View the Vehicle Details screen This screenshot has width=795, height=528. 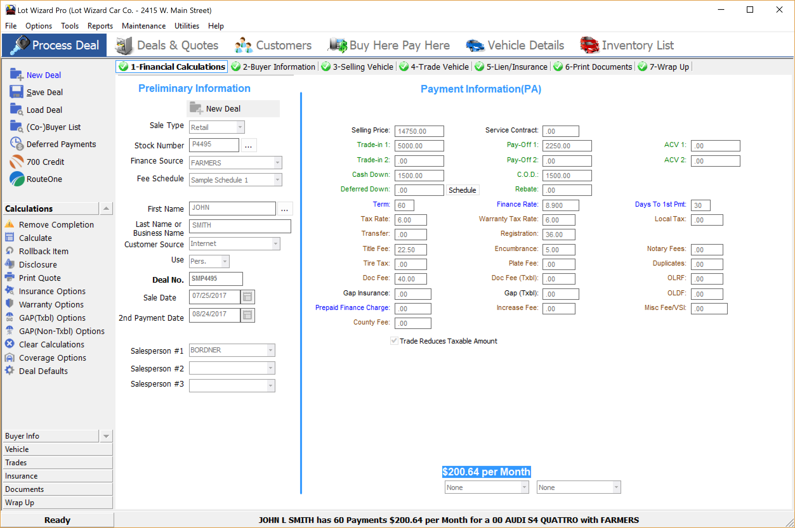[525, 45]
